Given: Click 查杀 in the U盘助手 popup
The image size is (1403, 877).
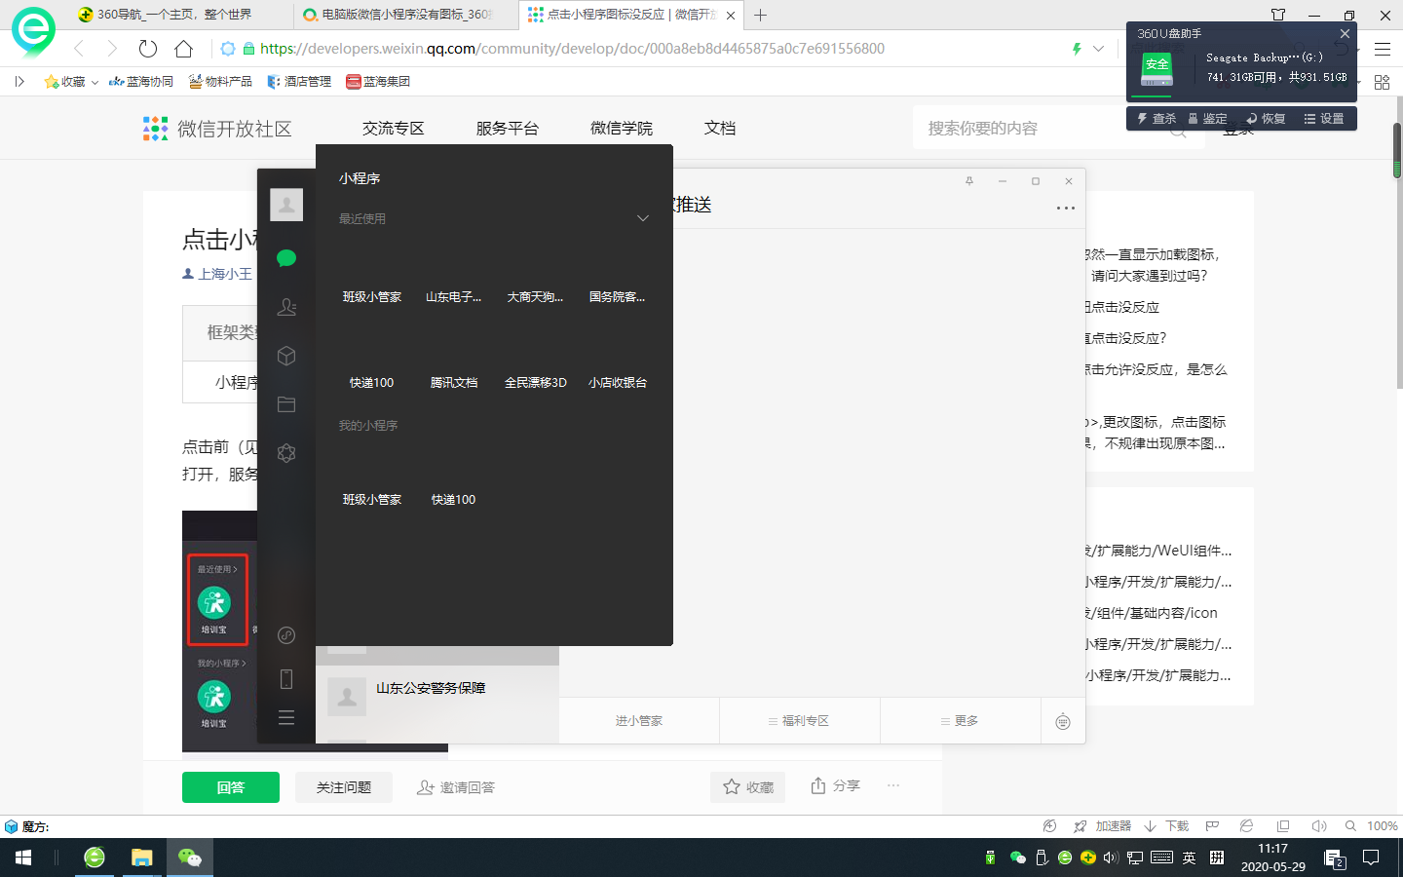Looking at the screenshot, I should point(1157,119).
